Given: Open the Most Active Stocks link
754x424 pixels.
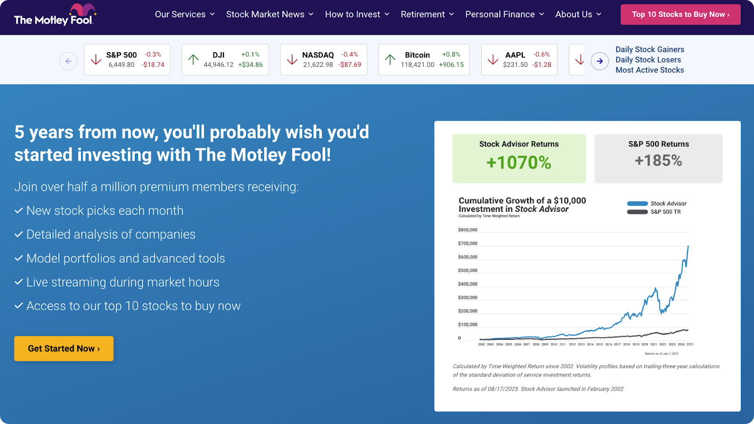Looking at the screenshot, I should pyautogui.click(x=649, y=70).
